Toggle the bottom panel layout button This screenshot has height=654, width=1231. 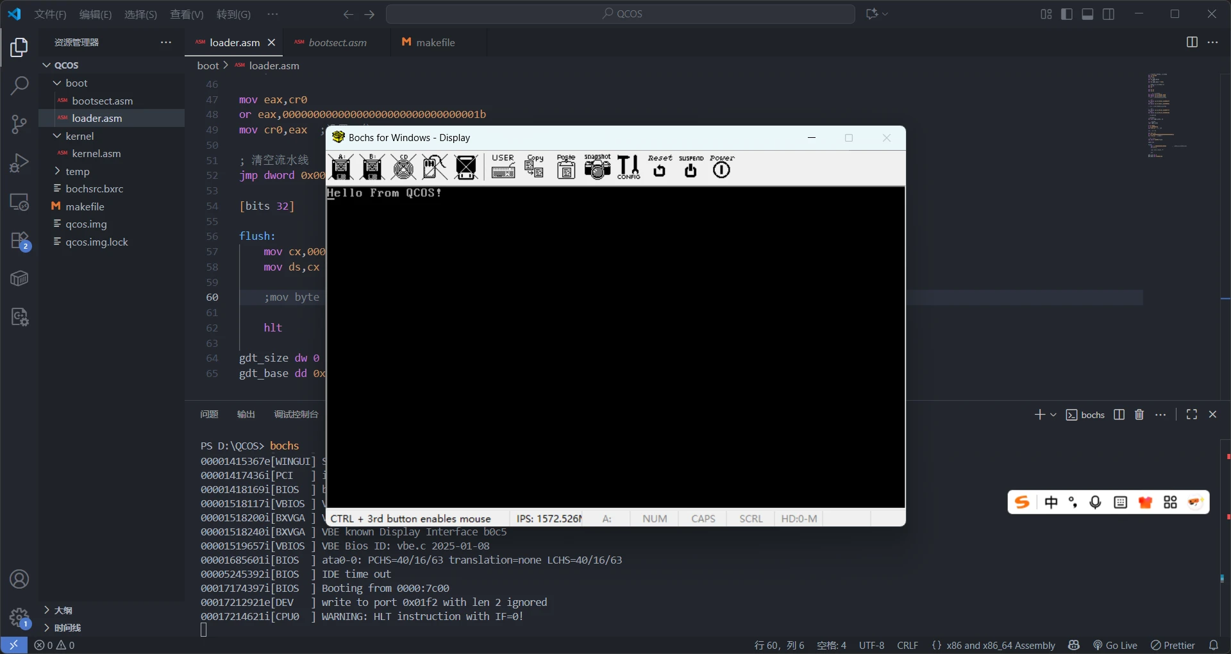[1087, 14]
